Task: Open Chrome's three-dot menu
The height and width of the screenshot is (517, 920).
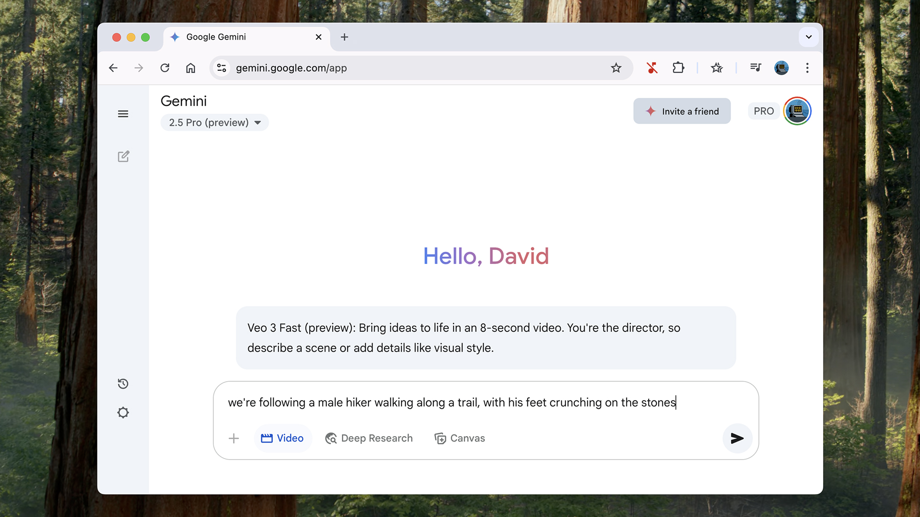Action: click(x=807, y=68)
